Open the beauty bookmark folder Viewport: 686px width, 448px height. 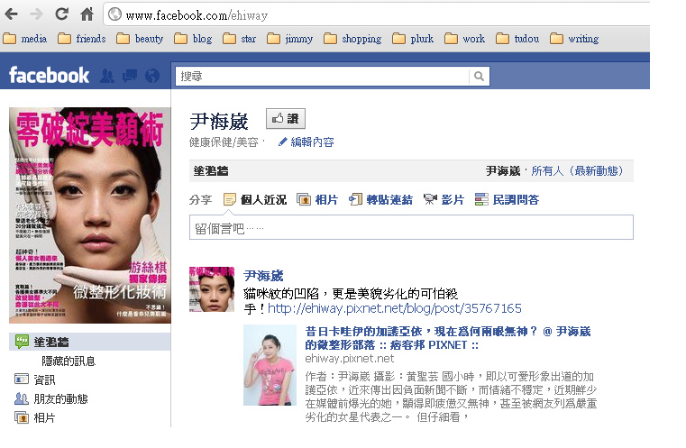(x=140, y=39)
